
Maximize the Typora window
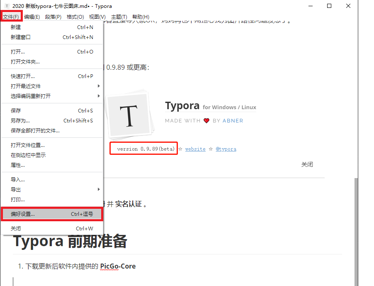(329, 6)
